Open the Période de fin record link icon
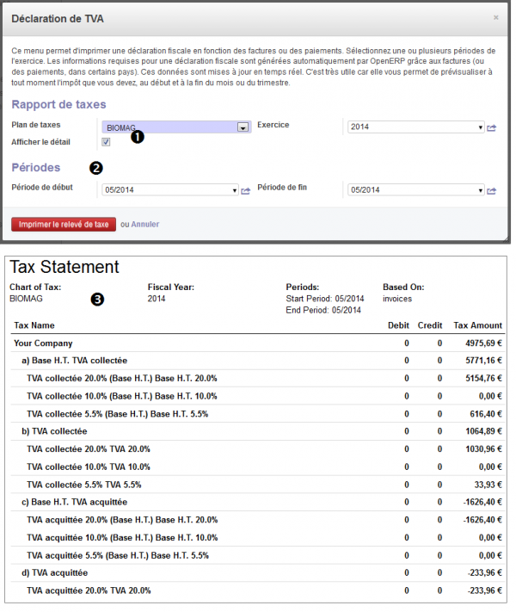Screen dimensions: 516x612 point(492,191)
